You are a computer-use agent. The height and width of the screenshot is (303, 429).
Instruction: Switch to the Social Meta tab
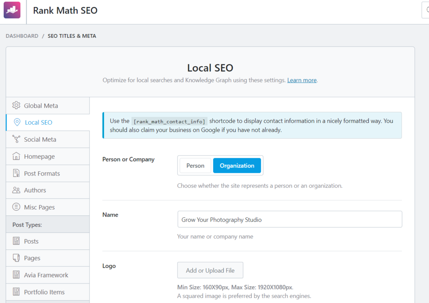(x=47, y=140)
